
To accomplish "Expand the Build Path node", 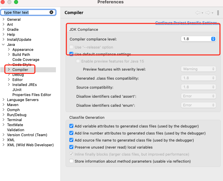I will 9,55.
